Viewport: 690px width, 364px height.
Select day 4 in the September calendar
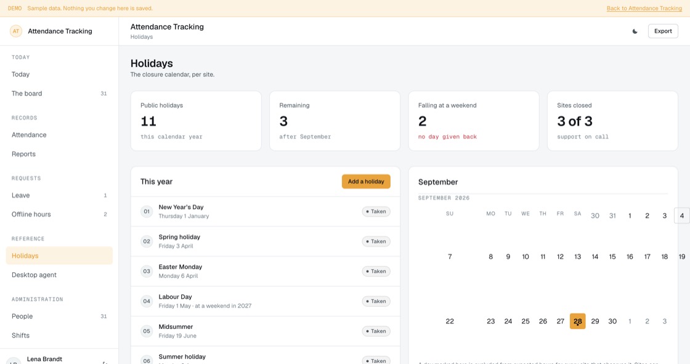(x=681, y=216)
